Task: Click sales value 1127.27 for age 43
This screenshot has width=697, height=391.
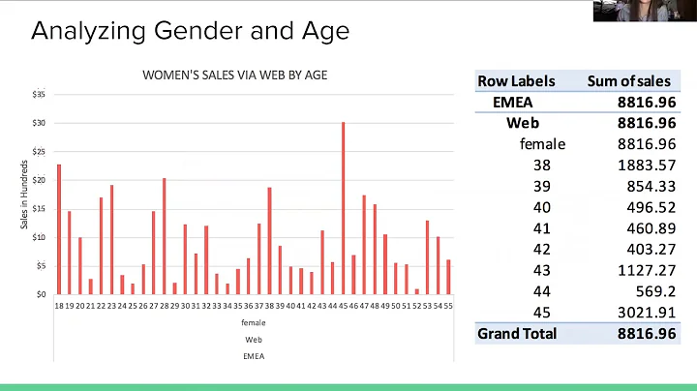Action: 647,271
